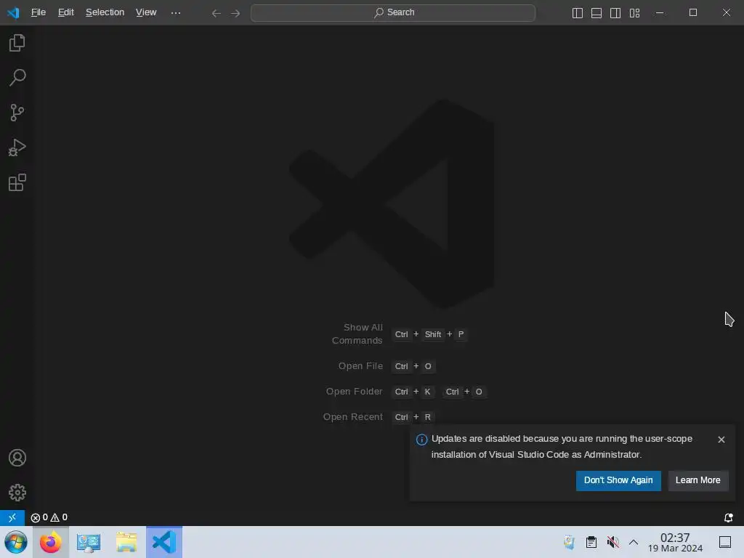Screen dimensions: 744x558
Task: Open the File menu
Action: point(39,12)
